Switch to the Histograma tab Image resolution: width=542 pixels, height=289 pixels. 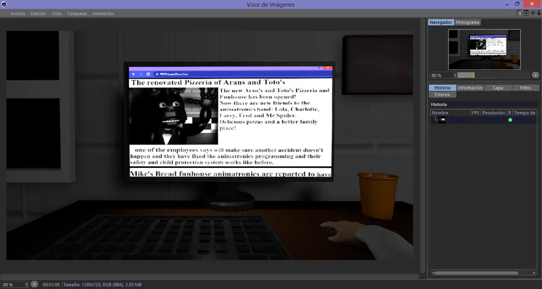[x=467, y=22]
